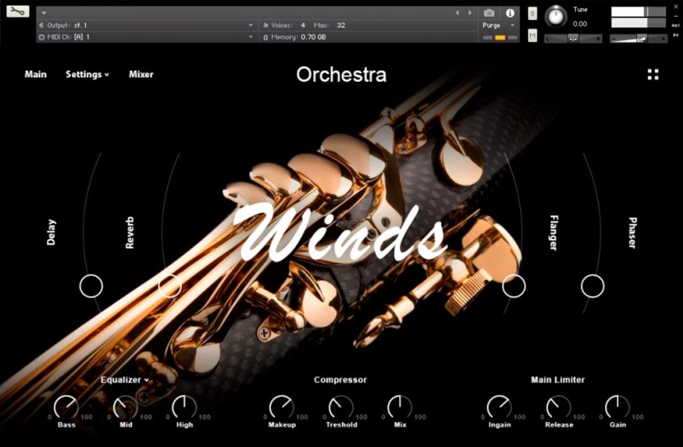Toggle the Mute M button

532,36
